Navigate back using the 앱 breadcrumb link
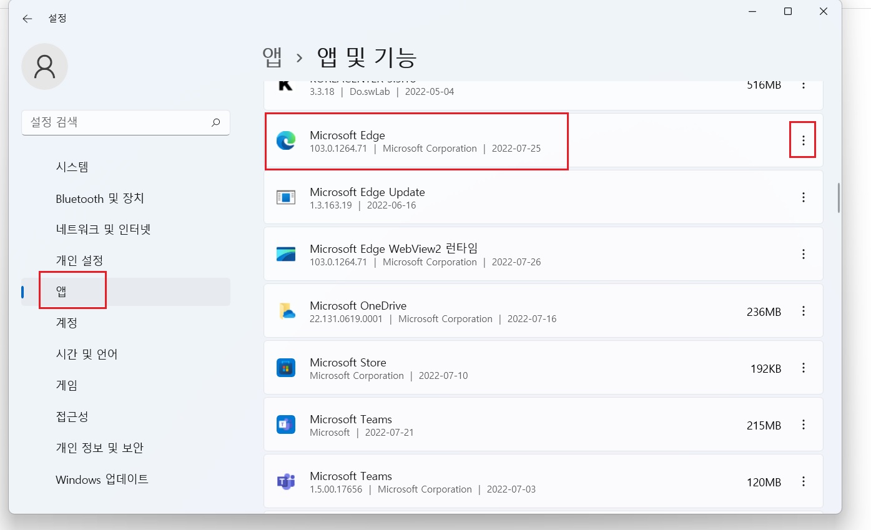871x530 pixels. (271, 57)
